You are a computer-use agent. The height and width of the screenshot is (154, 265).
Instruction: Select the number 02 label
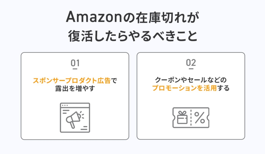point(191,63)
